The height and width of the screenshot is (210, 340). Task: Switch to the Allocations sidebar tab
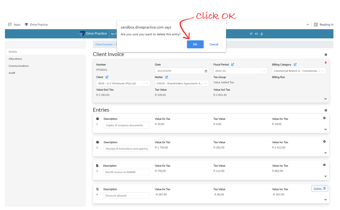coord(15,59)
